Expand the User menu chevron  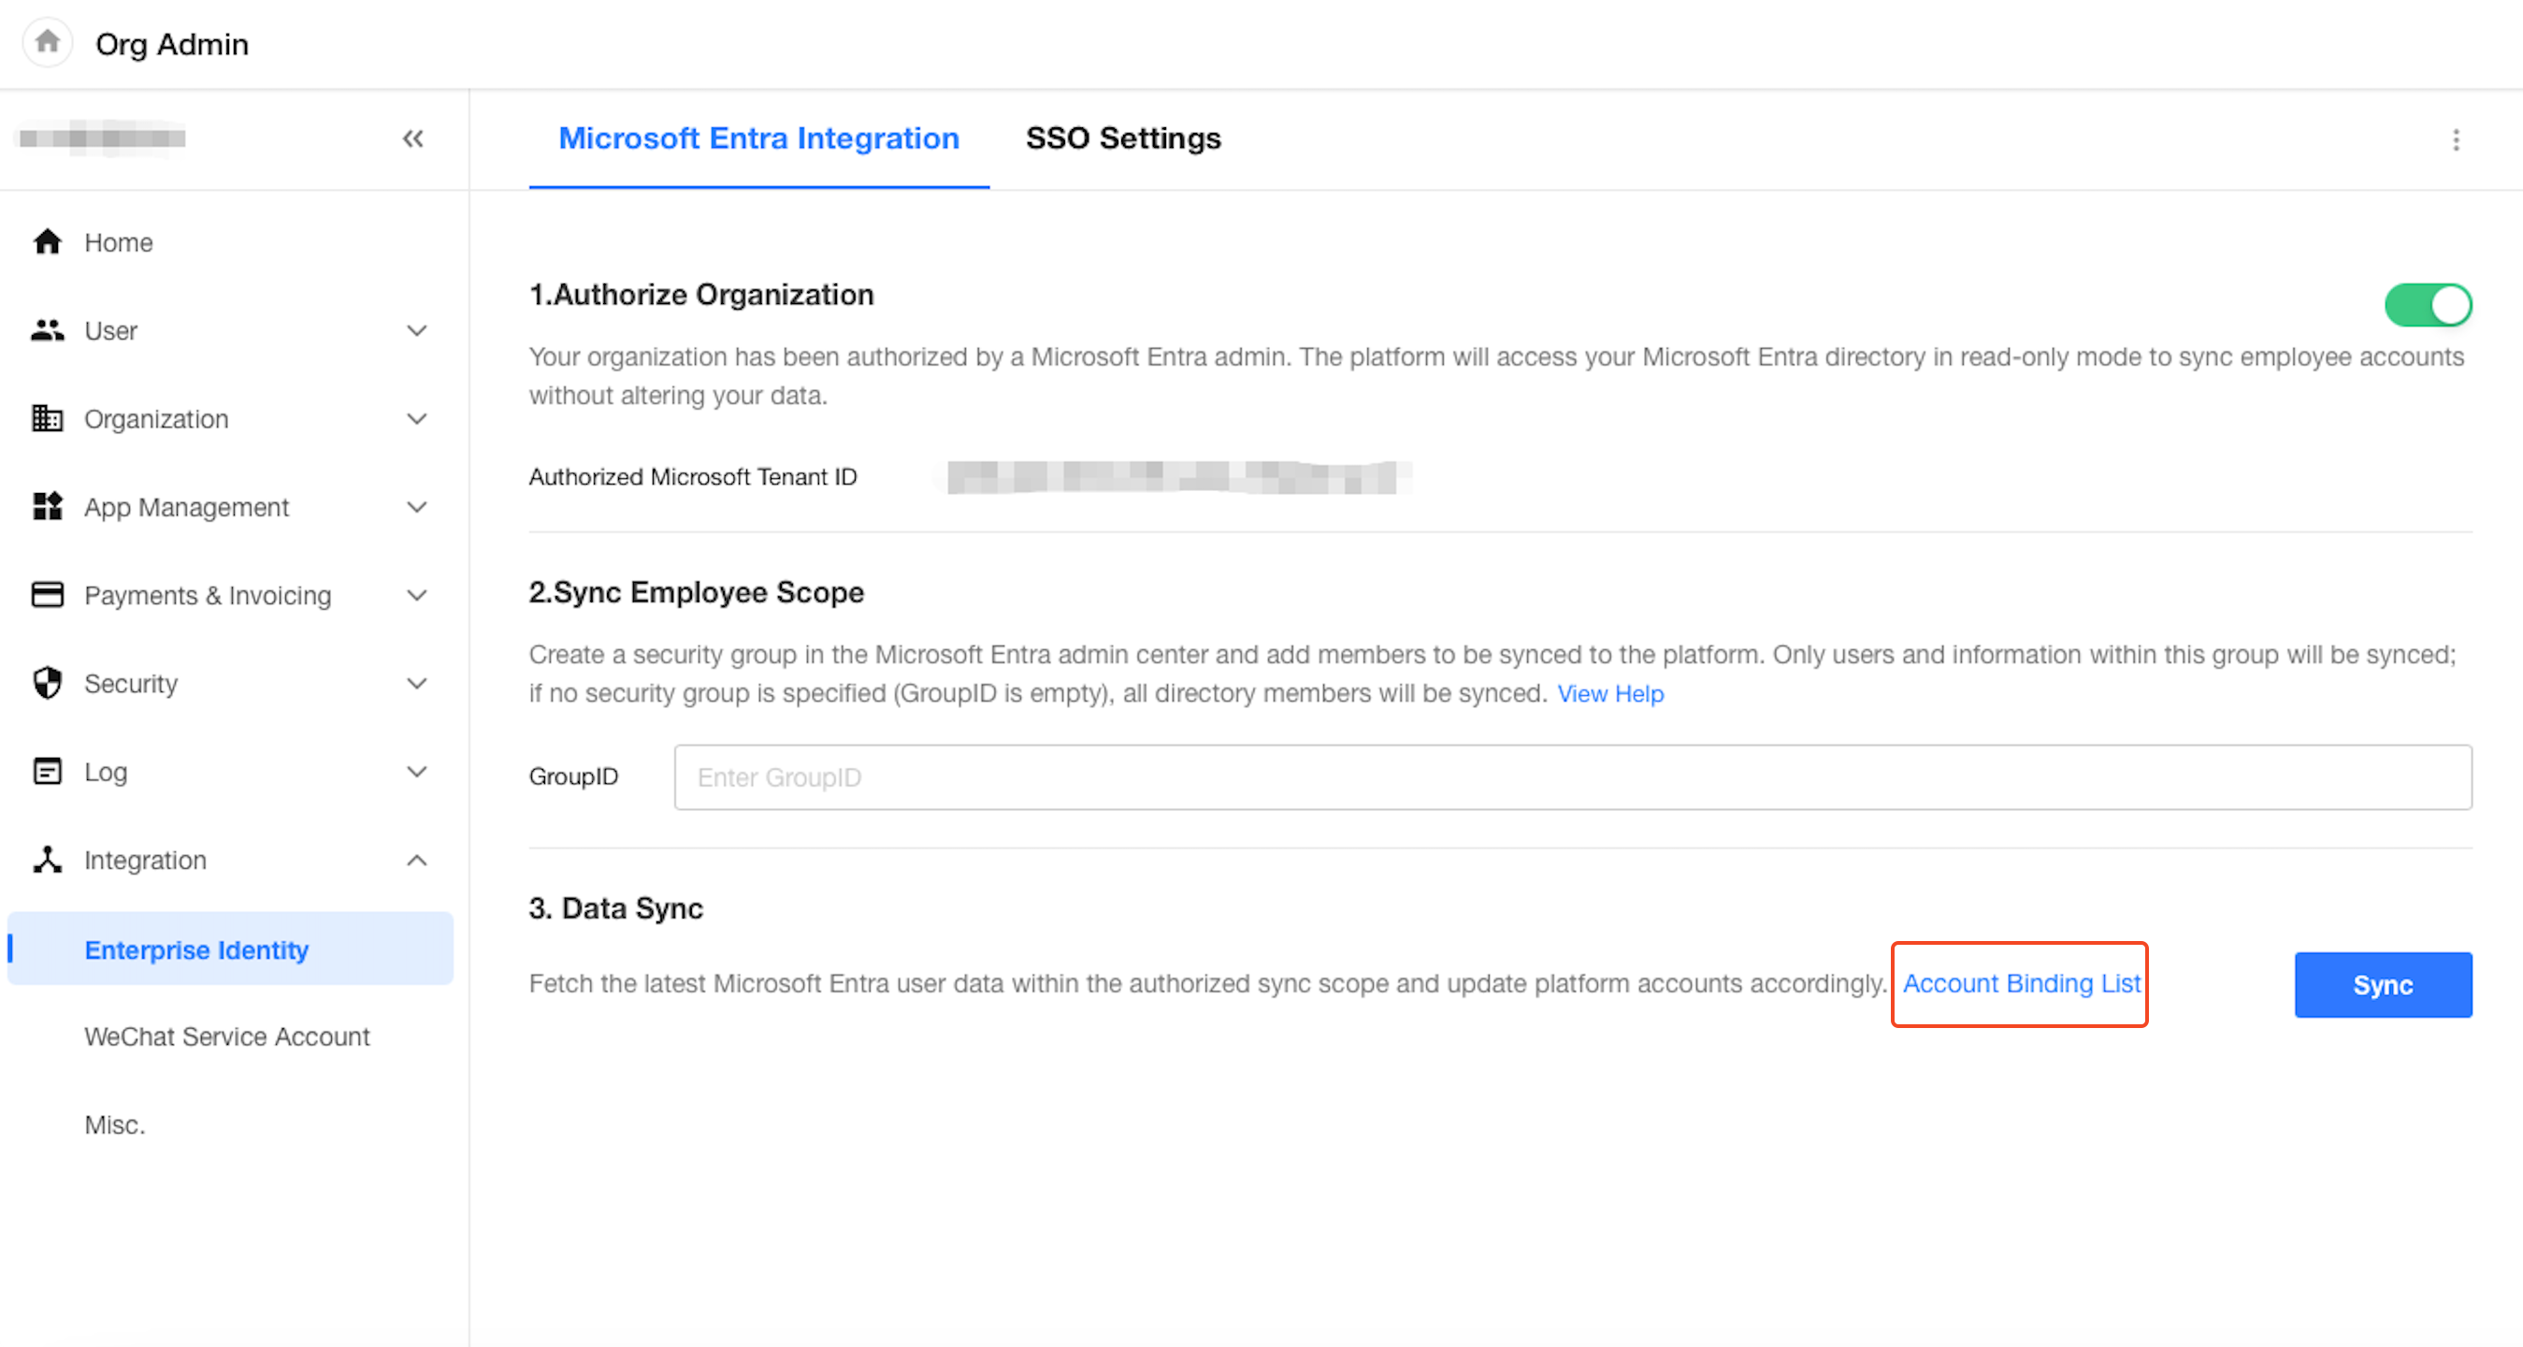click(417, 331)
